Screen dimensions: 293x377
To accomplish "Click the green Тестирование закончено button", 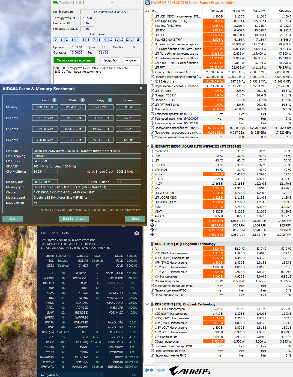I will point(74,60).
